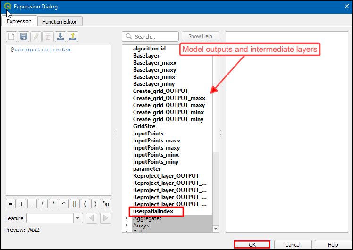Click the Export user expressions icon
The image size is (353, 250).
[73, 36]
